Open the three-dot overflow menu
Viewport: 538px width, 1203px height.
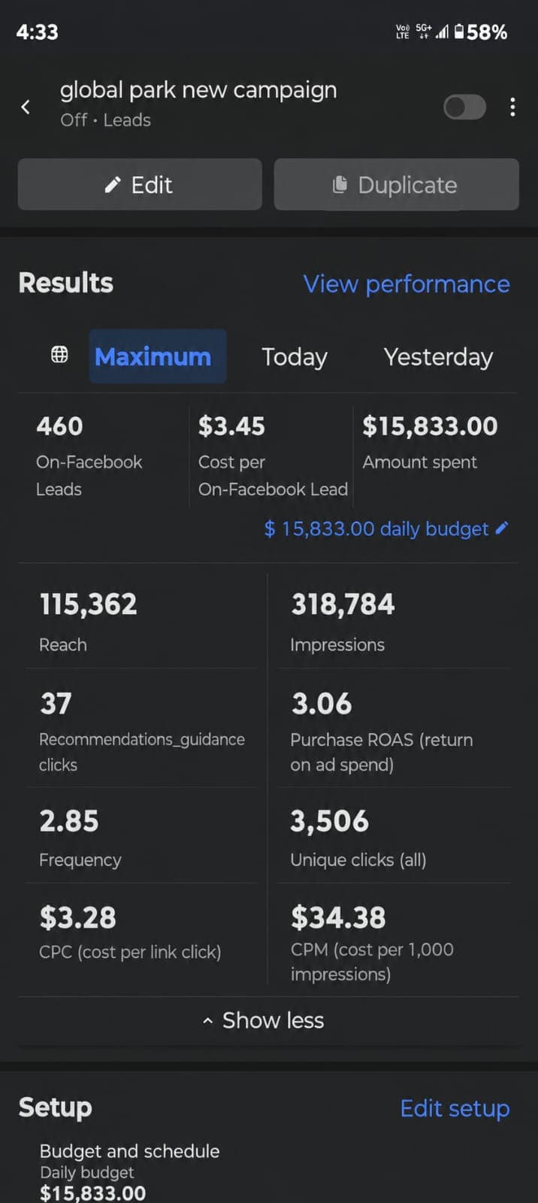tap(512, 107)
